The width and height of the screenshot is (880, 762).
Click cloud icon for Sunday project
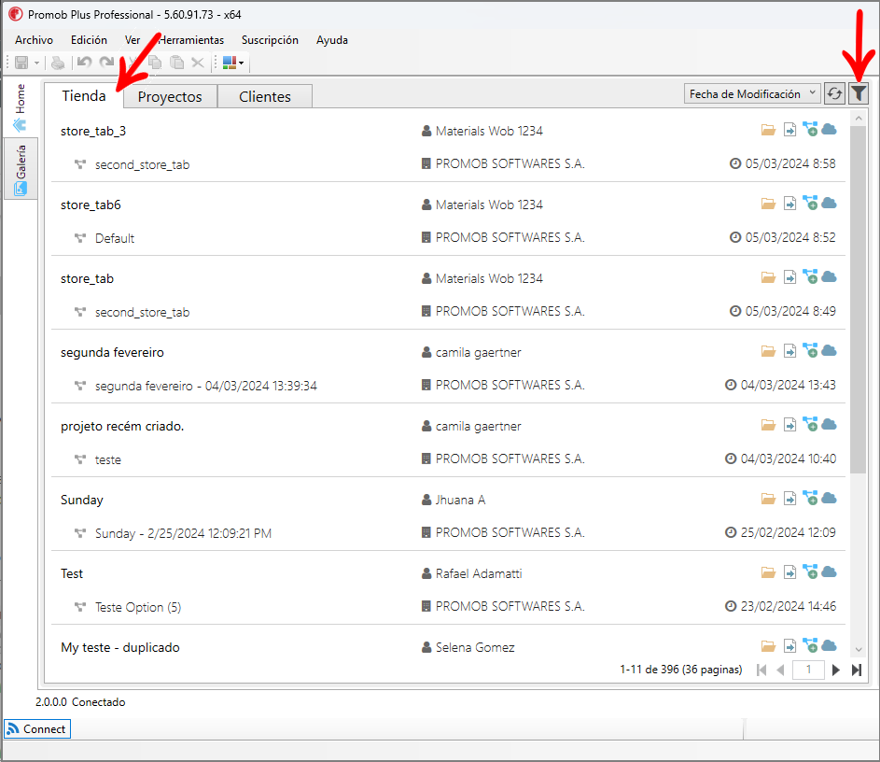[829, 498]
